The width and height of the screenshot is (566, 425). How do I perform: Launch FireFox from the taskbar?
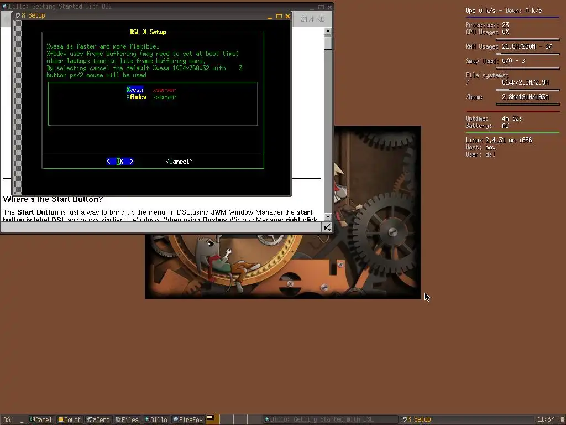(188, 419)
